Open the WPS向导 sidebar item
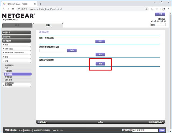This screenshot has height=133, width=172. 16,41
